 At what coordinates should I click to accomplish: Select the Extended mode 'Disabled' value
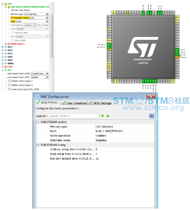pos(101,140)
